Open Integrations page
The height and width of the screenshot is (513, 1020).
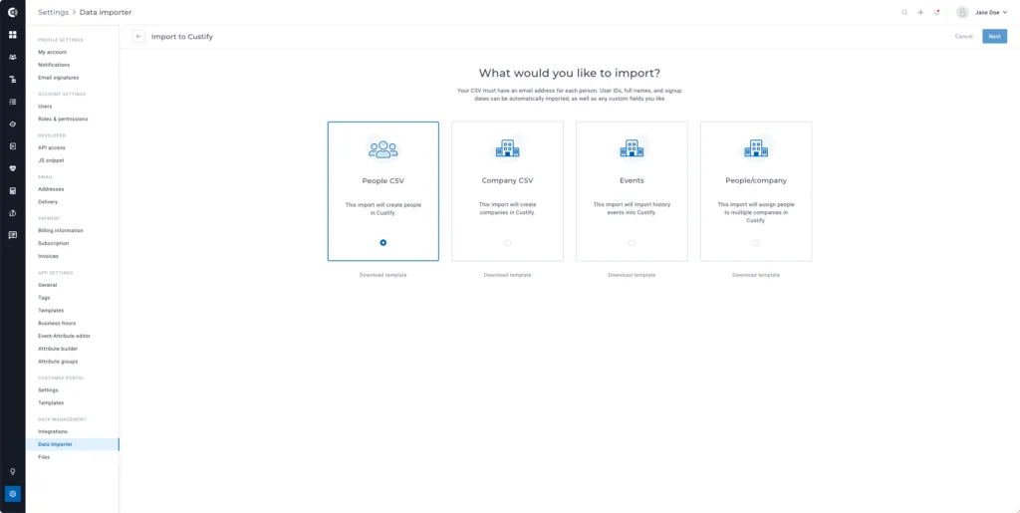pos(53,431)
